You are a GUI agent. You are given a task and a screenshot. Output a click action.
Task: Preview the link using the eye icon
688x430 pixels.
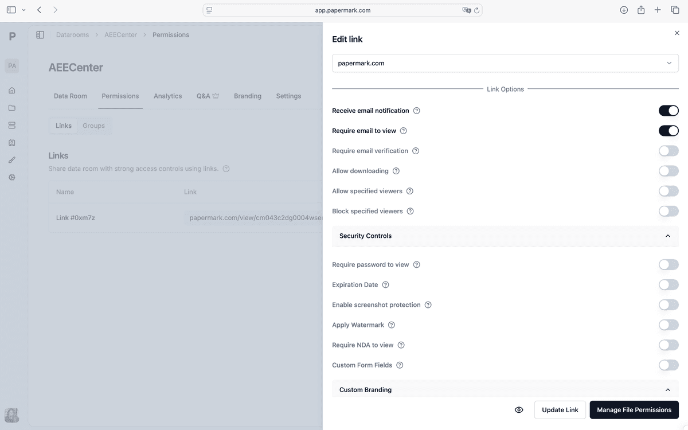click(x=519, y=409)
